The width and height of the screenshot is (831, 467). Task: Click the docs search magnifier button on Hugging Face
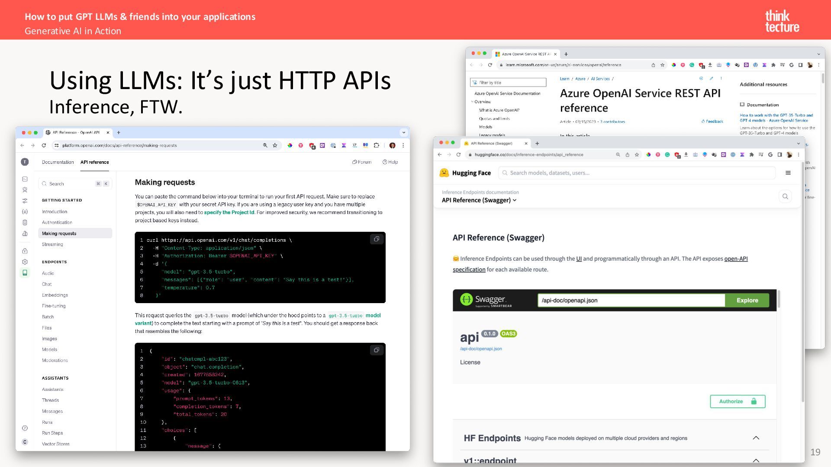pos(785,196)
